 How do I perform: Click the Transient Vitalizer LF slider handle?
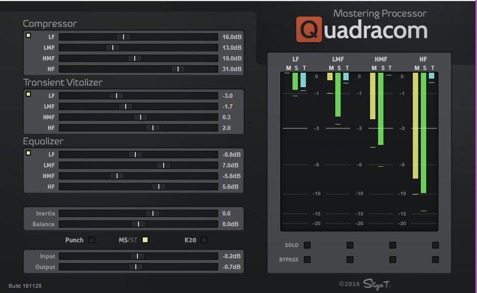click(117, 96)
